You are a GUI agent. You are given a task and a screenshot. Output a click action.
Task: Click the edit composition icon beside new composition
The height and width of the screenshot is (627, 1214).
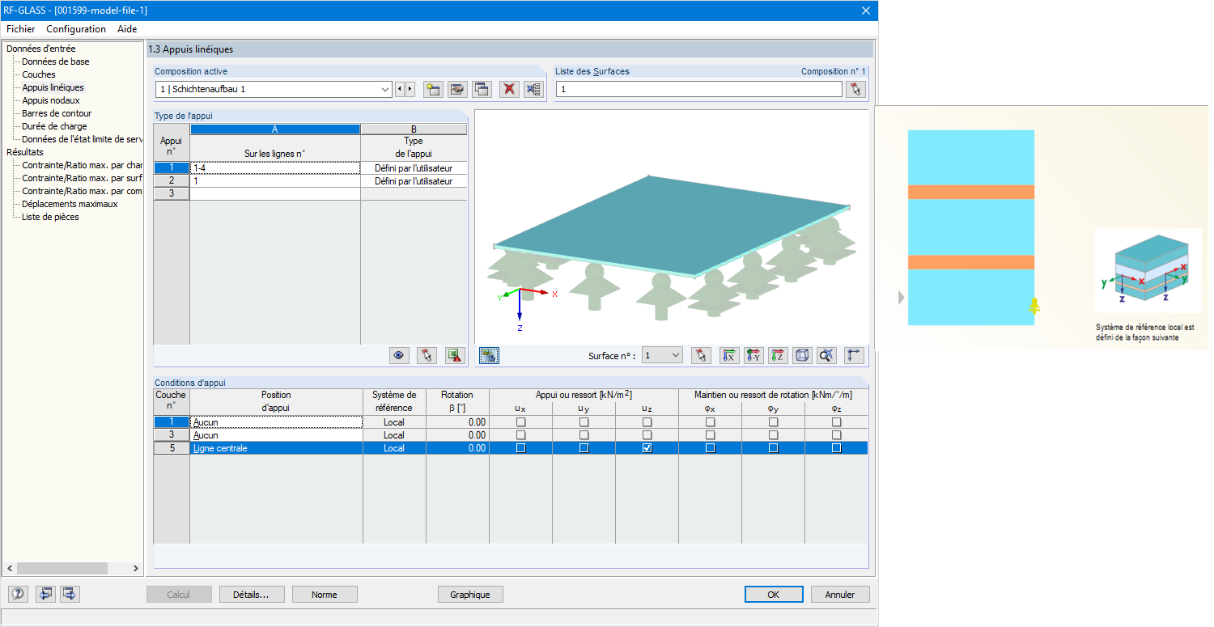click(x=457, y=89)
